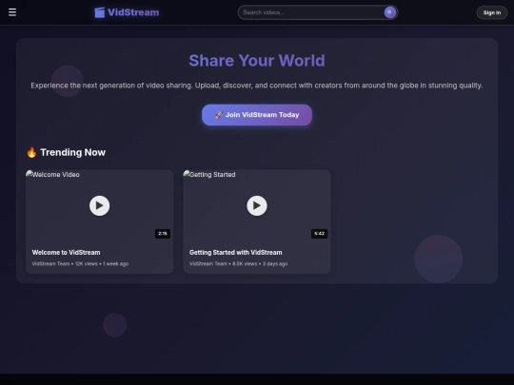Click the 5:42 duration badge
The height and width of the screenshot is (385, 514).
[319, 234]
